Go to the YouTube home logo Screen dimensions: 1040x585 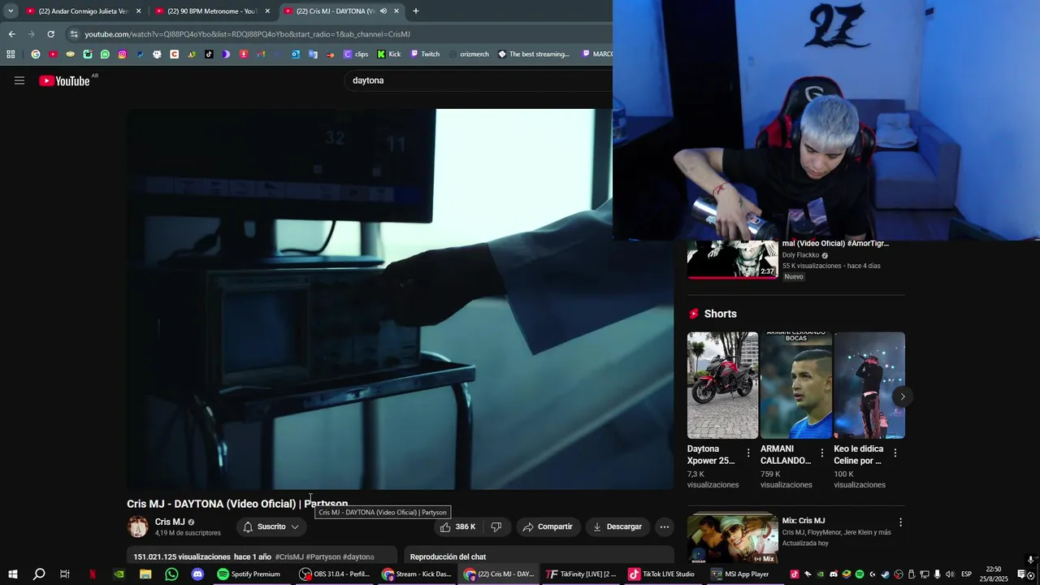coord(64,80)
